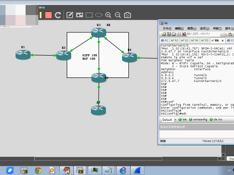Click the Connect in Tab icon in SecureCRT

coord(174,34)
